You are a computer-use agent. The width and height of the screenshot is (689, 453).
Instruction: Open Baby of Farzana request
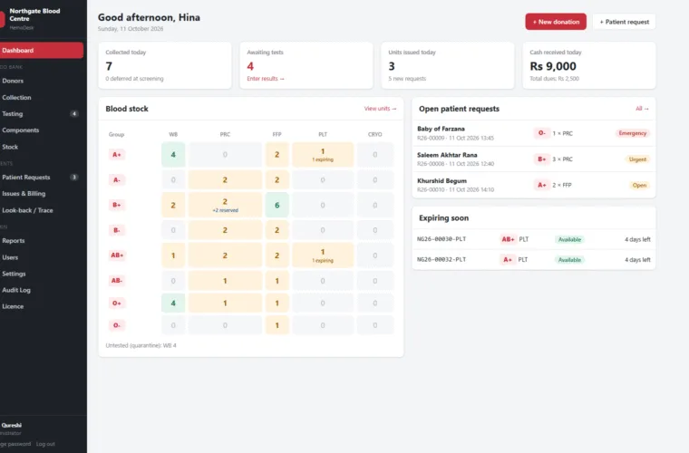(x=533, y=133)
